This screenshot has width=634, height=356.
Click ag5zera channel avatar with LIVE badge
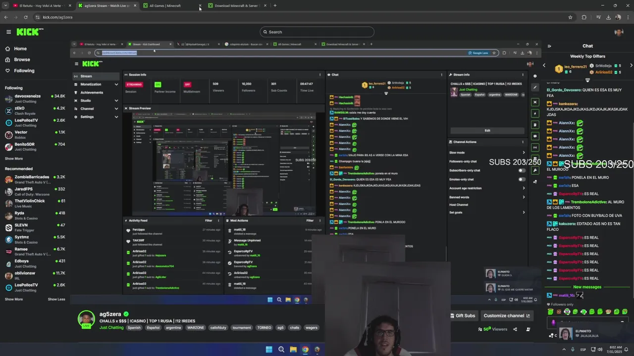tap(86, 319)
